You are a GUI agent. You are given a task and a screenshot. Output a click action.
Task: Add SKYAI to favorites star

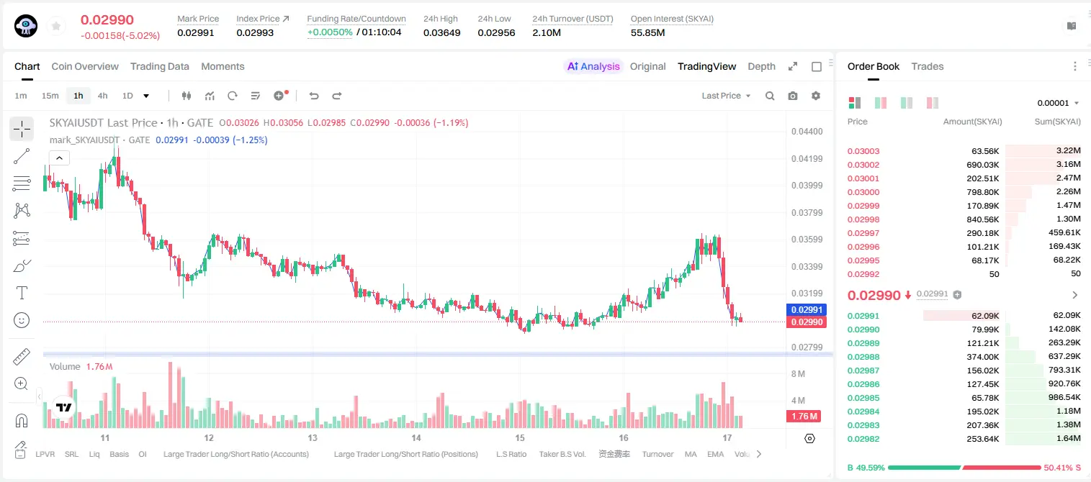pyautogui.click(x=56, y=26)
